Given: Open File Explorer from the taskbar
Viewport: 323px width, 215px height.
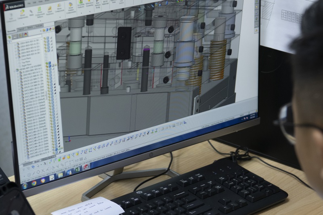Looking at the screenshot, I should pos(60,175).
